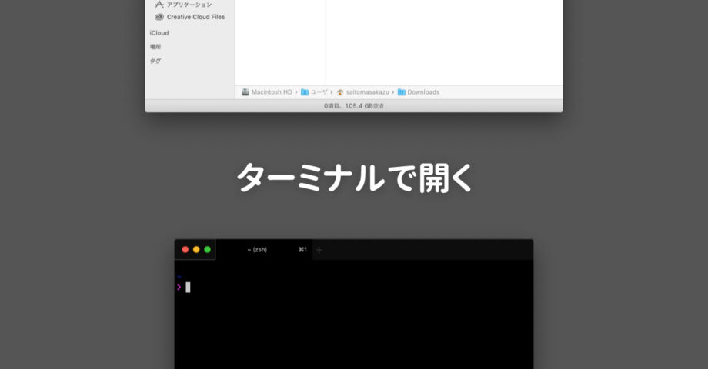Click the Creative Cloud Files sidebar icon
Screen dimensions: 708x369
tap(159, 17)
